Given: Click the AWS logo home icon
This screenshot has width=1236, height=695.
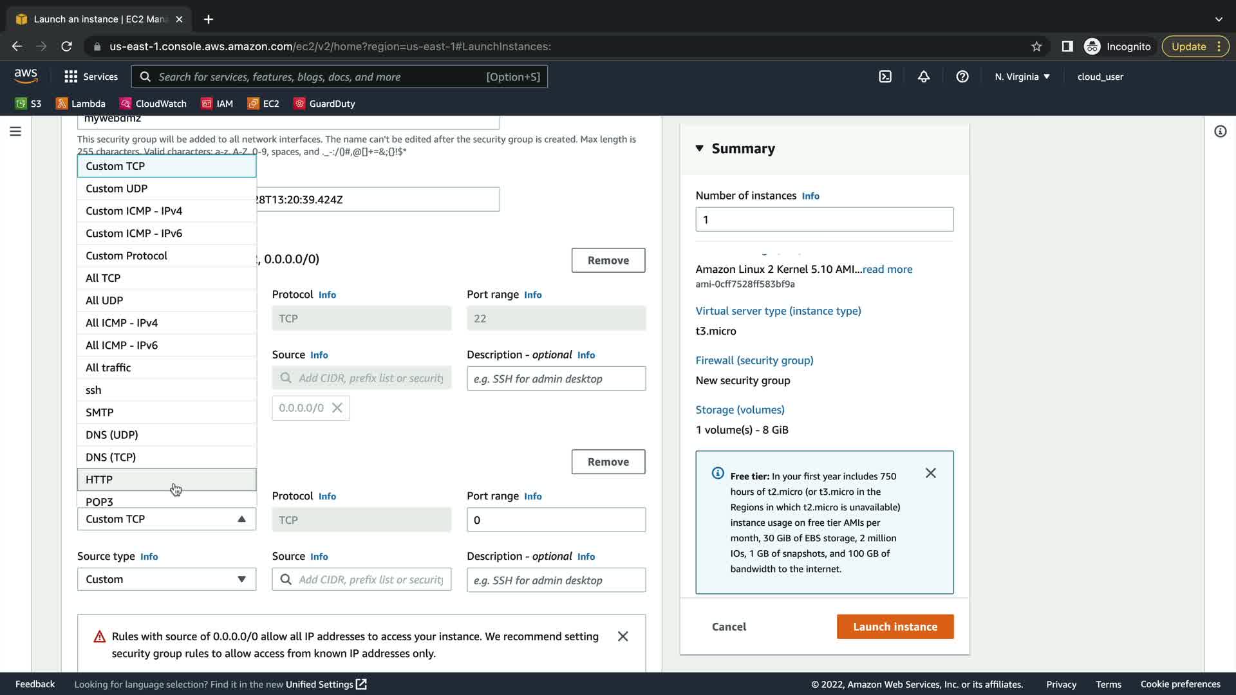Looking at the screenshot, I should pos(26,76).
